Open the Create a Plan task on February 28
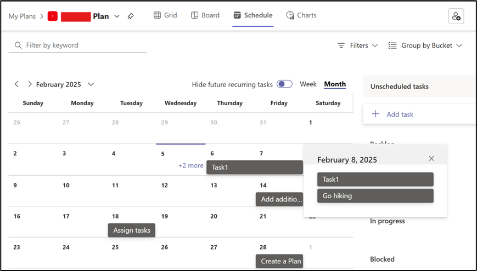This screenshot has height=271, width=477. (279, 261)
